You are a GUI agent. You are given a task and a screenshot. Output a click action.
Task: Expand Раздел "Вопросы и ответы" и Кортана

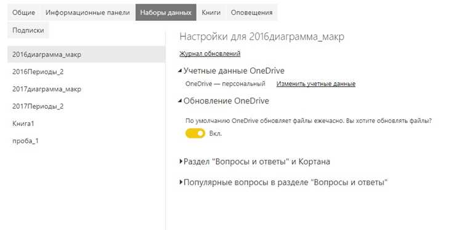(255, 162)
